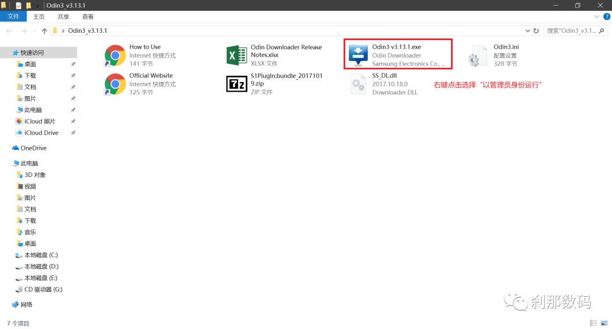Select OneDrive in the navigation pane
Viewport: 612px width, 329px height.
33,148
